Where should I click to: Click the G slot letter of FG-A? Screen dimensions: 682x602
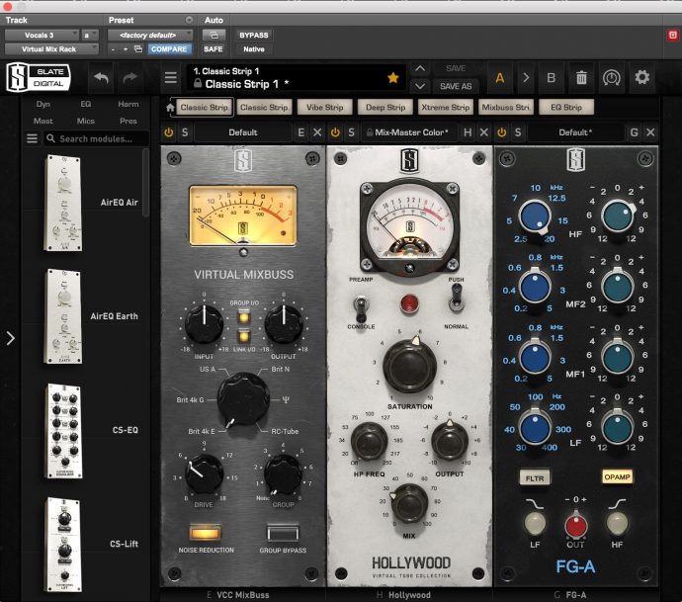point(634,132)
